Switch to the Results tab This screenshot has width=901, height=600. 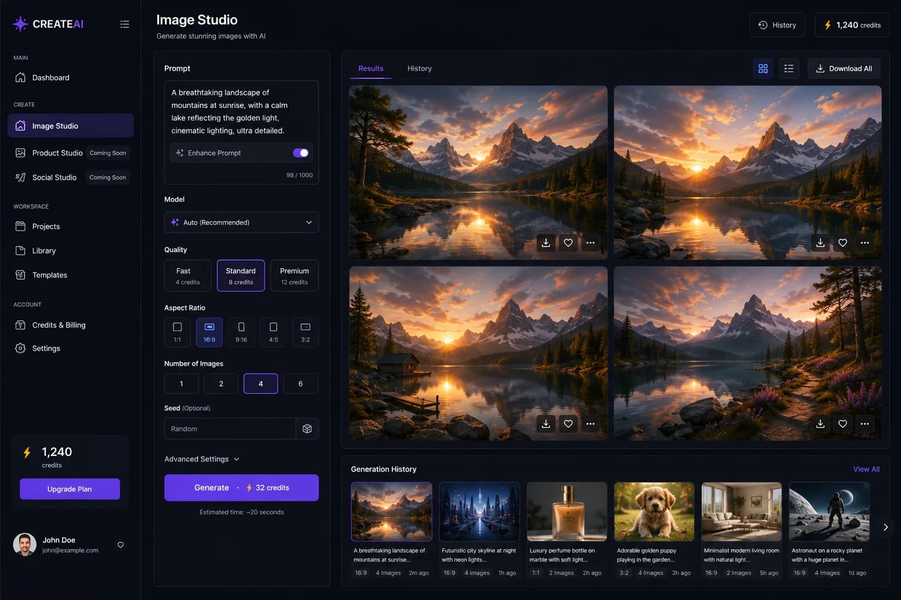[371, 69]
